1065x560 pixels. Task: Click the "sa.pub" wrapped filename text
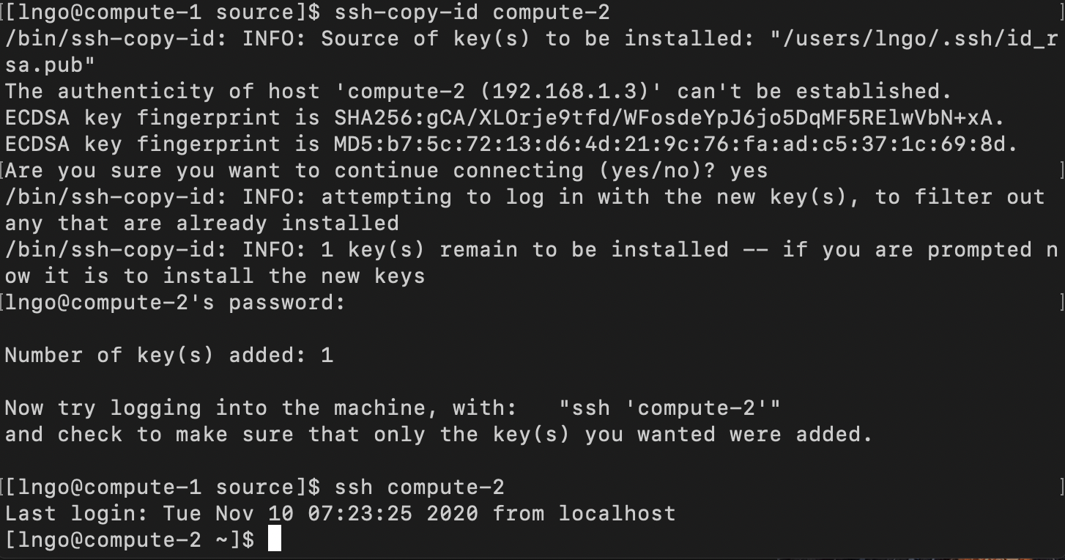point(50,65)
